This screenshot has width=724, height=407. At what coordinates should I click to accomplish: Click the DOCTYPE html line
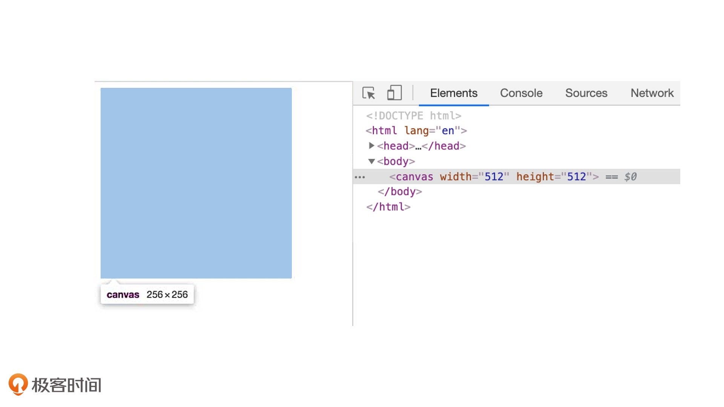coord(413,116)
